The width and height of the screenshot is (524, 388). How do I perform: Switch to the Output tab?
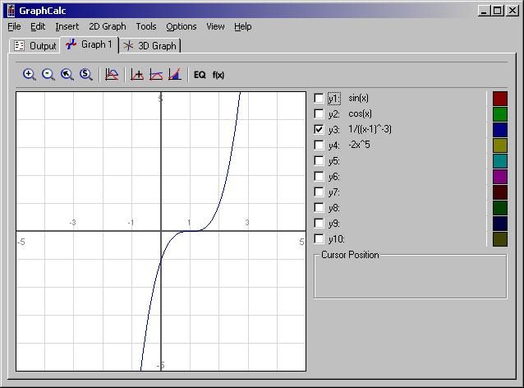(34, 46)
